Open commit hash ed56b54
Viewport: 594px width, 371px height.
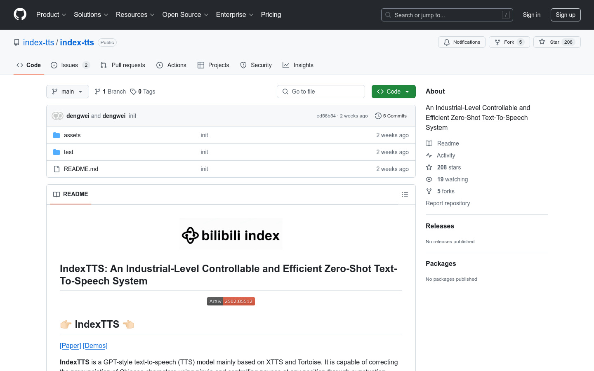pos(326,116)
